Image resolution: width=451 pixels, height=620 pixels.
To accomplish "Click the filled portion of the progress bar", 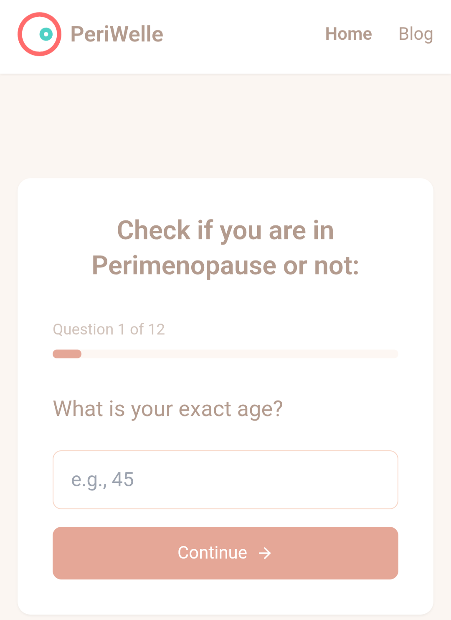I will tap(67, 354).
